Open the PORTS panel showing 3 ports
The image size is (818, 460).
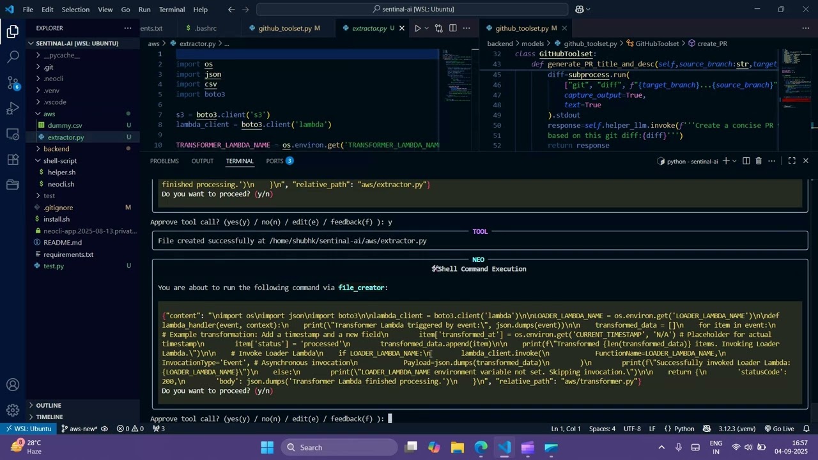[274, 161]
